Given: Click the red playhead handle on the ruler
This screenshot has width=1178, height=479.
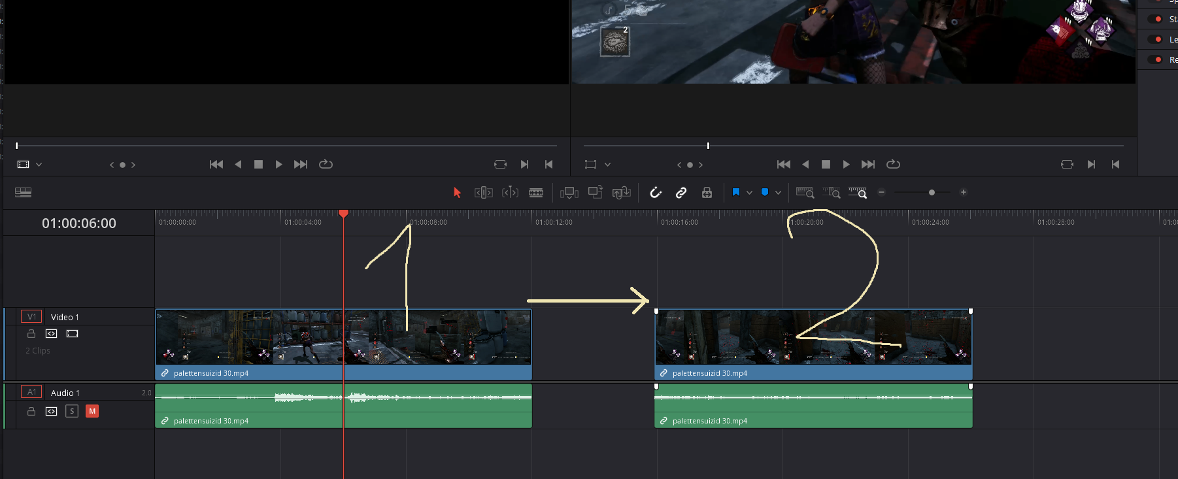Looking at the screenshot, I should click(343, 214).
